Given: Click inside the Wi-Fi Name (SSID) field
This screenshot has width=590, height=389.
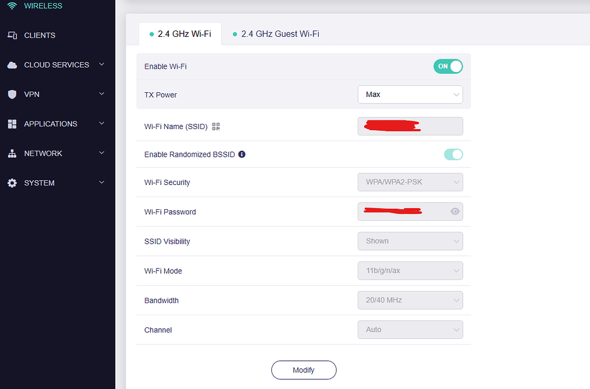Looking at the screenshot, I should (410, 126).
